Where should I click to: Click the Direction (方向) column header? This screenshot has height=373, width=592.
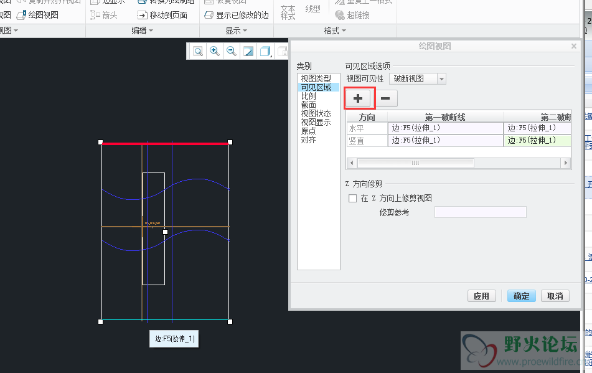pyautogui.click(x=367, y=117)
